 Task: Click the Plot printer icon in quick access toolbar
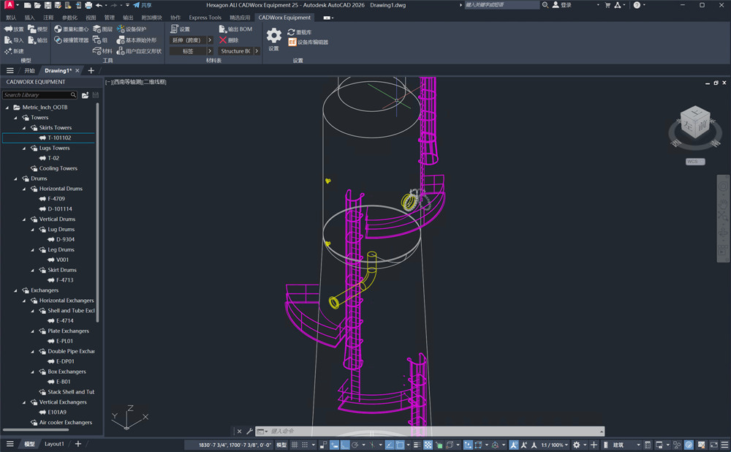pos(88,5)
